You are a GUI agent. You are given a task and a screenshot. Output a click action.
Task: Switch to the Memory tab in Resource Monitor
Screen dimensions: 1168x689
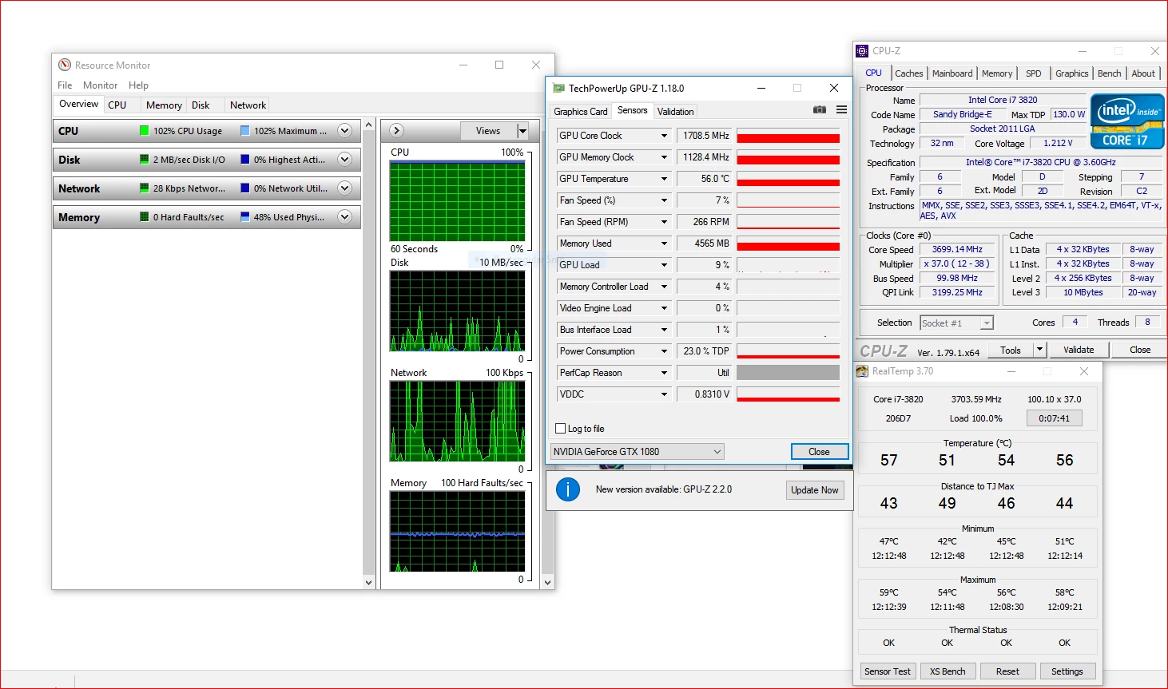click(x=164, y=105)
